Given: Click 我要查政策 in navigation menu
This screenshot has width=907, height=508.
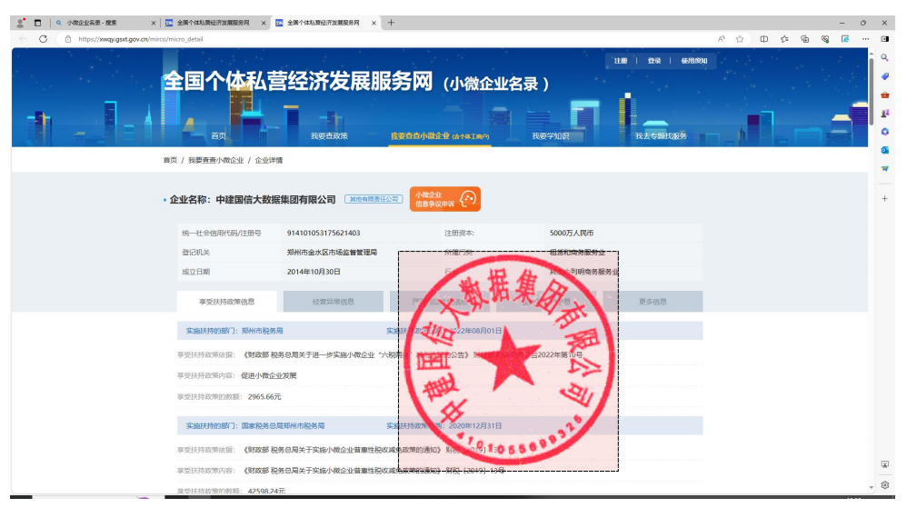Looking at the screenshot, I should (x=328, y=136).
